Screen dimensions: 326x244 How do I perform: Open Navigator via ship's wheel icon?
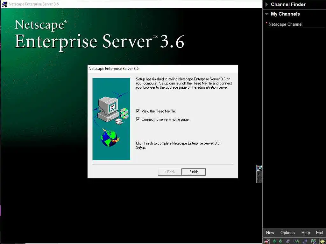tap(322, 241)
